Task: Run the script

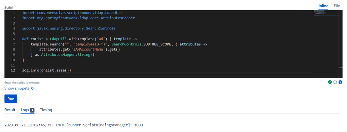Action: click(11, 99)
